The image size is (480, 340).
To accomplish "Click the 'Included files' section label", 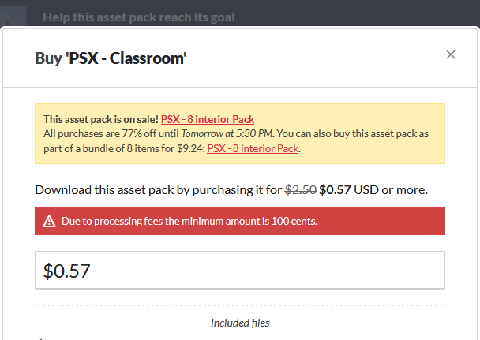I will 239,323.
